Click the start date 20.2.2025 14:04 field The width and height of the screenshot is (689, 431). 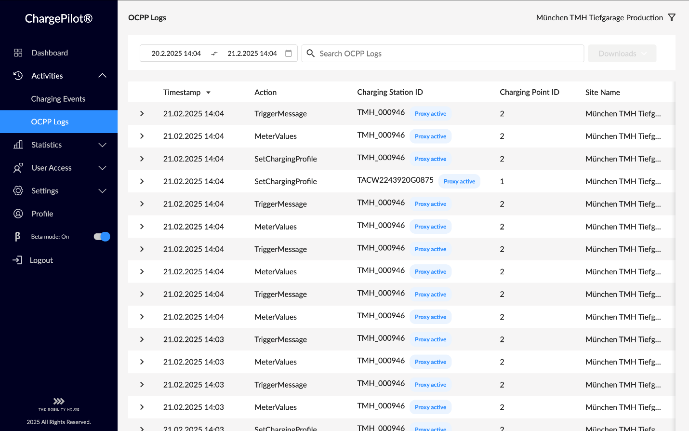(176, 54)
